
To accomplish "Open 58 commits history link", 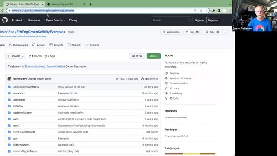I will coord(149,79).
